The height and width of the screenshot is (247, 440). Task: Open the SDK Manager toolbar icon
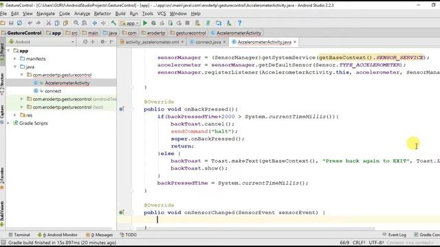click(229, 23)
